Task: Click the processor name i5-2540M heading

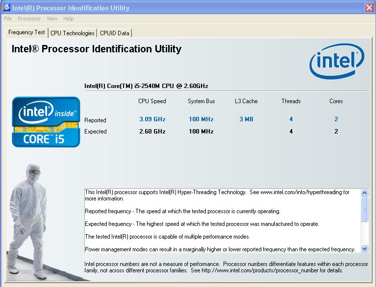Action: (146, 86)
